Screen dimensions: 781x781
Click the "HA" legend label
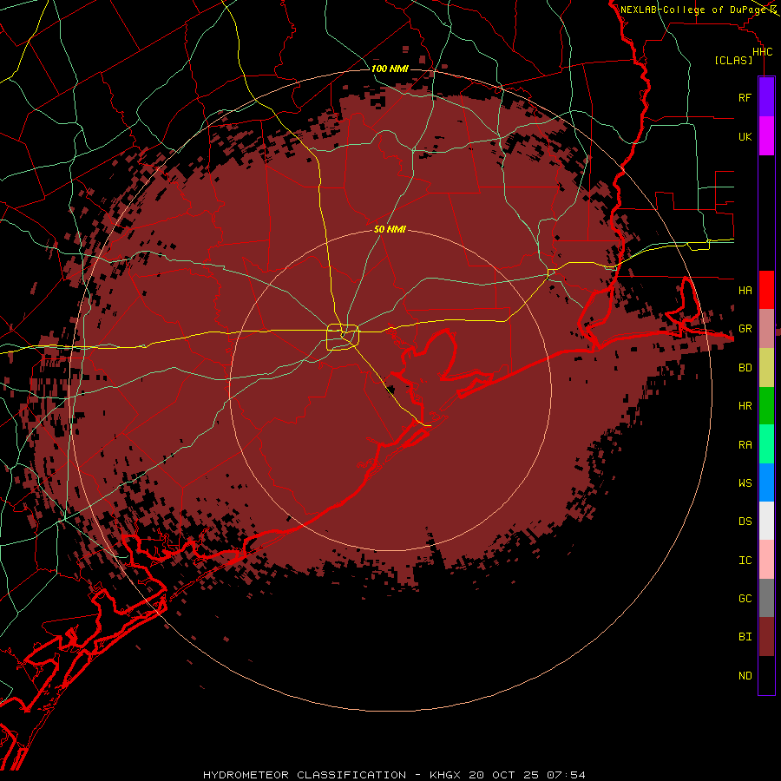745,291
